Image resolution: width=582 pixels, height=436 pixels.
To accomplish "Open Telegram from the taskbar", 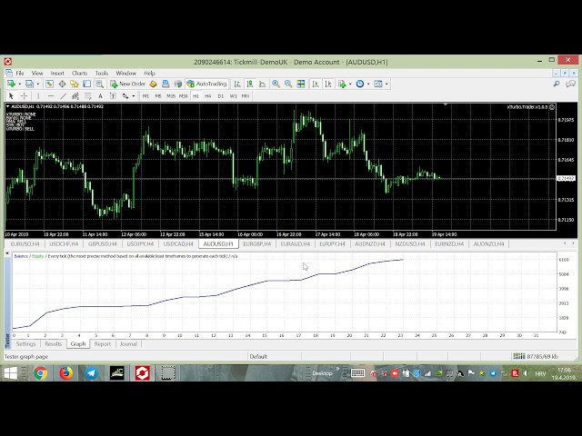I will coord(92,372).
